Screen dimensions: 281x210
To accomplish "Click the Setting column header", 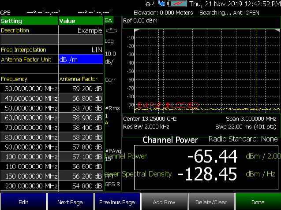I will point(30,21).
